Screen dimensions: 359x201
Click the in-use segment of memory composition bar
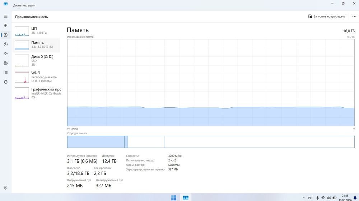(96, 142)
